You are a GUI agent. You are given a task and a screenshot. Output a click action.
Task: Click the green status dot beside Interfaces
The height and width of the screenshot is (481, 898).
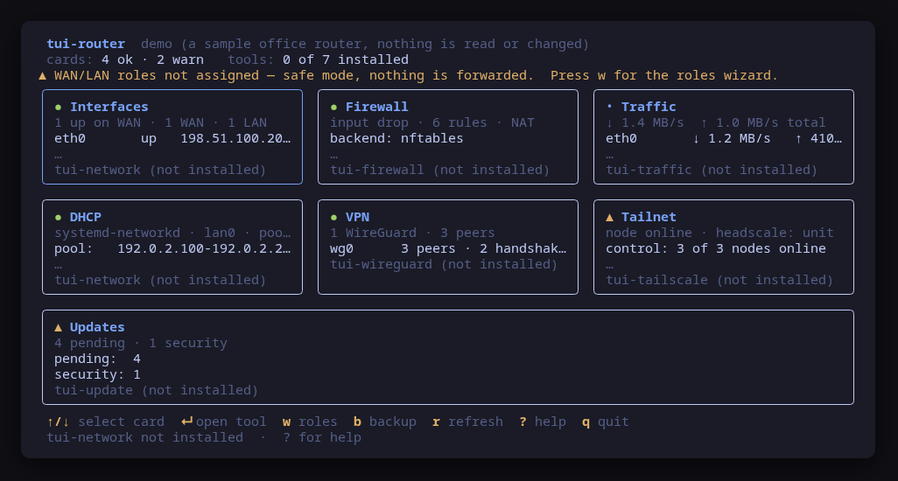58,107
